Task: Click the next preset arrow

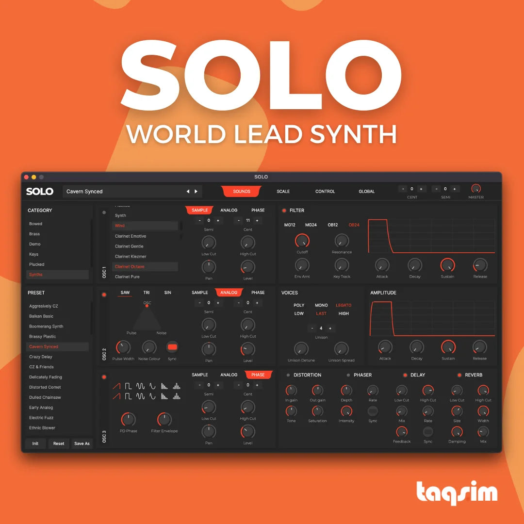Action: click(196, 191)
